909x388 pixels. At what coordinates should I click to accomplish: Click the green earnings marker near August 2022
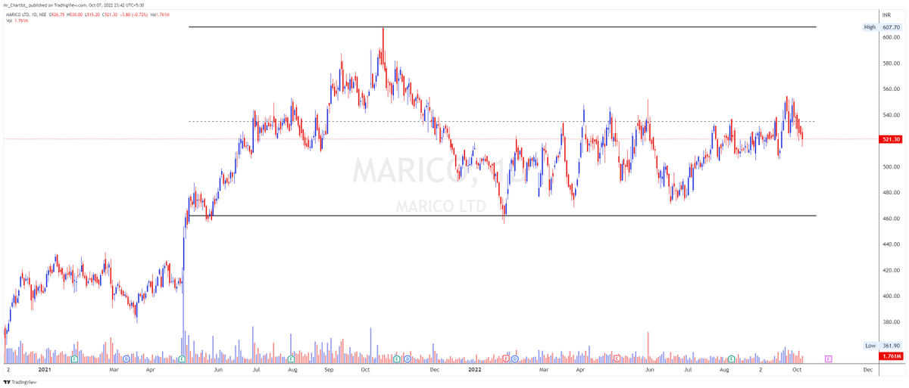pyautogui.click(x=732, y=359)
